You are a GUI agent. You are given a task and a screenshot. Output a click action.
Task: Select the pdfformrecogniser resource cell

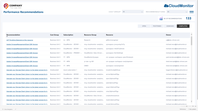tap(112, 40)
